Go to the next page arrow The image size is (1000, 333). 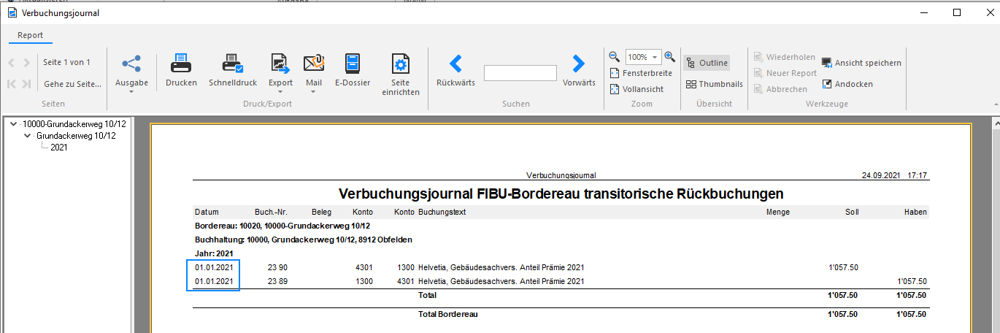coord(27,63)
